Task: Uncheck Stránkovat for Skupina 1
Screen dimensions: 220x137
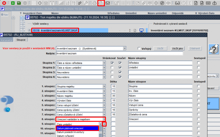Action: (x=112, y=63)
